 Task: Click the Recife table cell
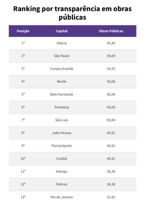pos(61,81)
